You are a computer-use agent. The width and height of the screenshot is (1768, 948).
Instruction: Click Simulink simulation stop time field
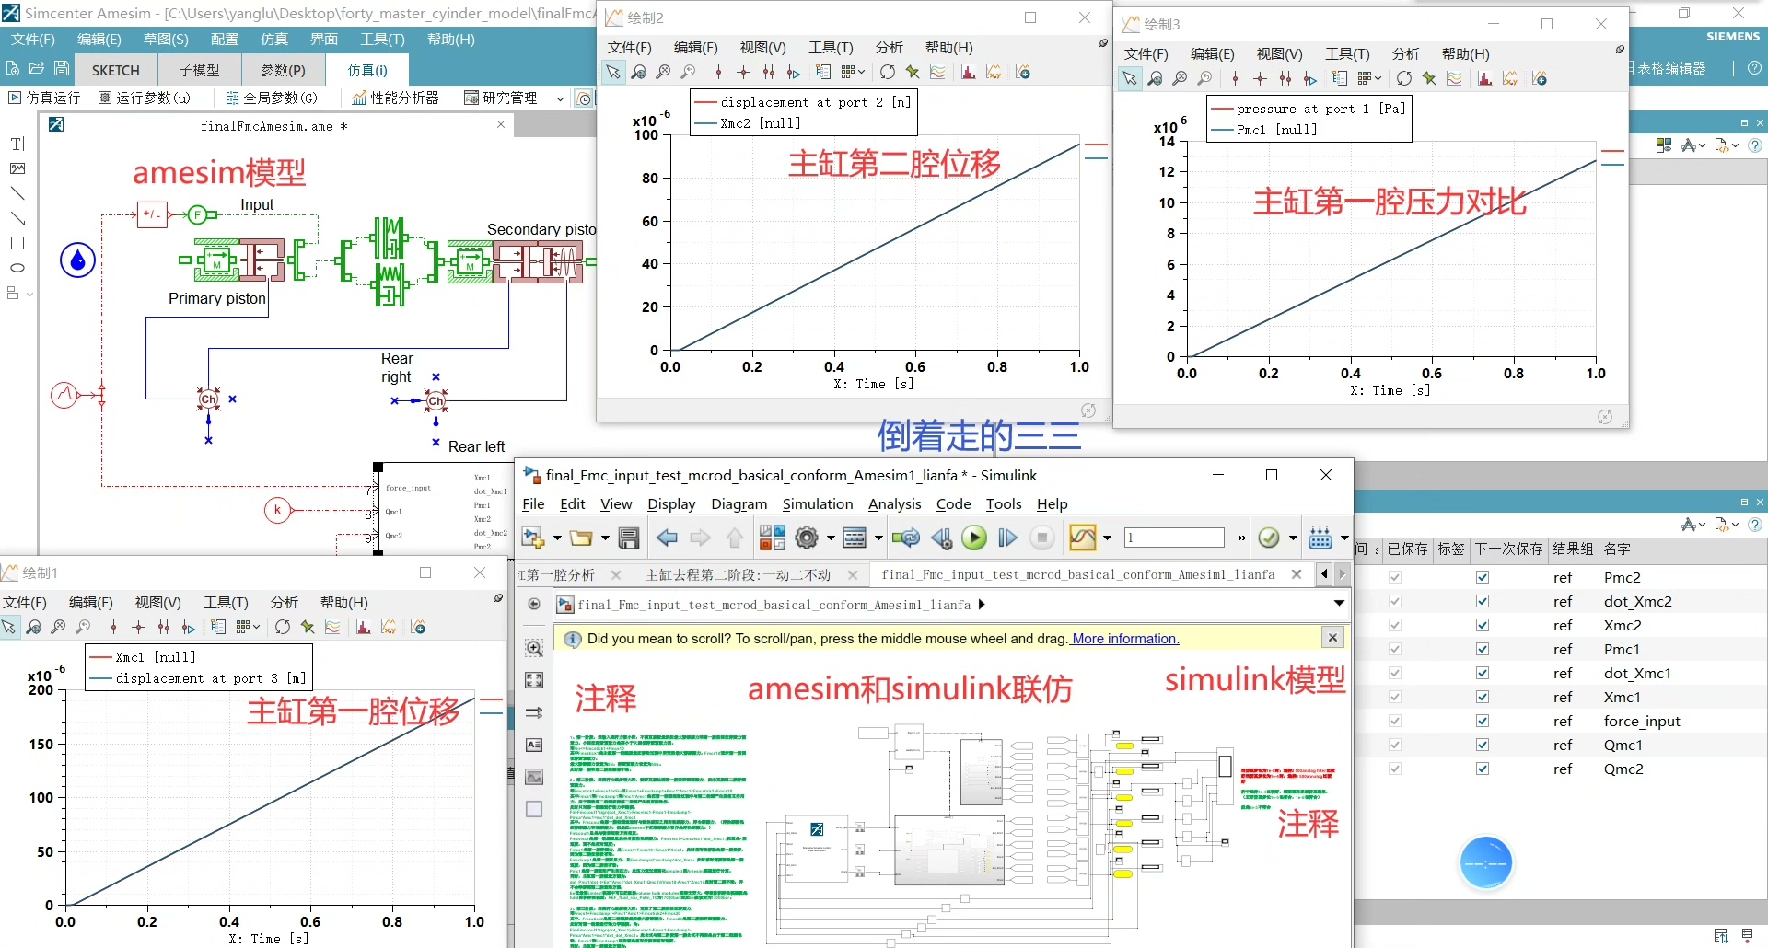[1175, 538]
